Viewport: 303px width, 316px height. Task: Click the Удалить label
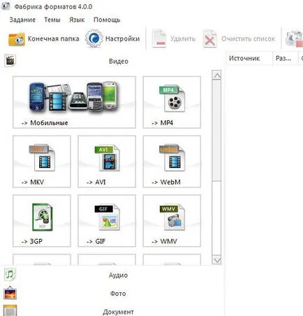pyautogui.click(x=183, y=38)
